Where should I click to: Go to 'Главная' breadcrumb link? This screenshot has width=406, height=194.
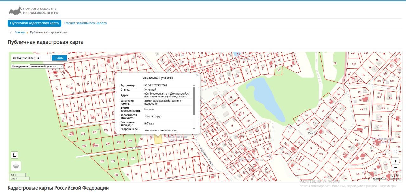click(x=19, y=32)
